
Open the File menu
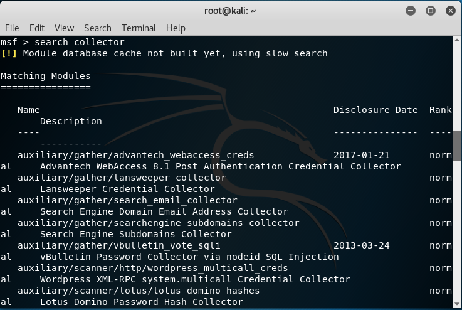tap(12, 28)
